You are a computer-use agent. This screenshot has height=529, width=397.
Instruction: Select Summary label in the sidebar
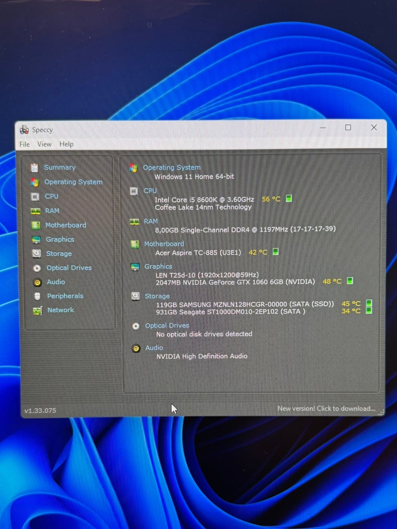click(60, 167)
